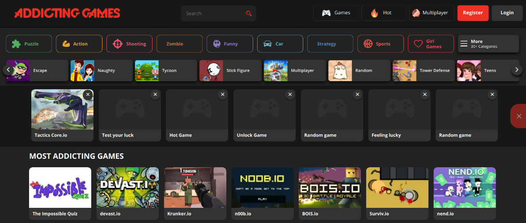
Task: Click the green puzzle piece icon
Action: point(16,44)
